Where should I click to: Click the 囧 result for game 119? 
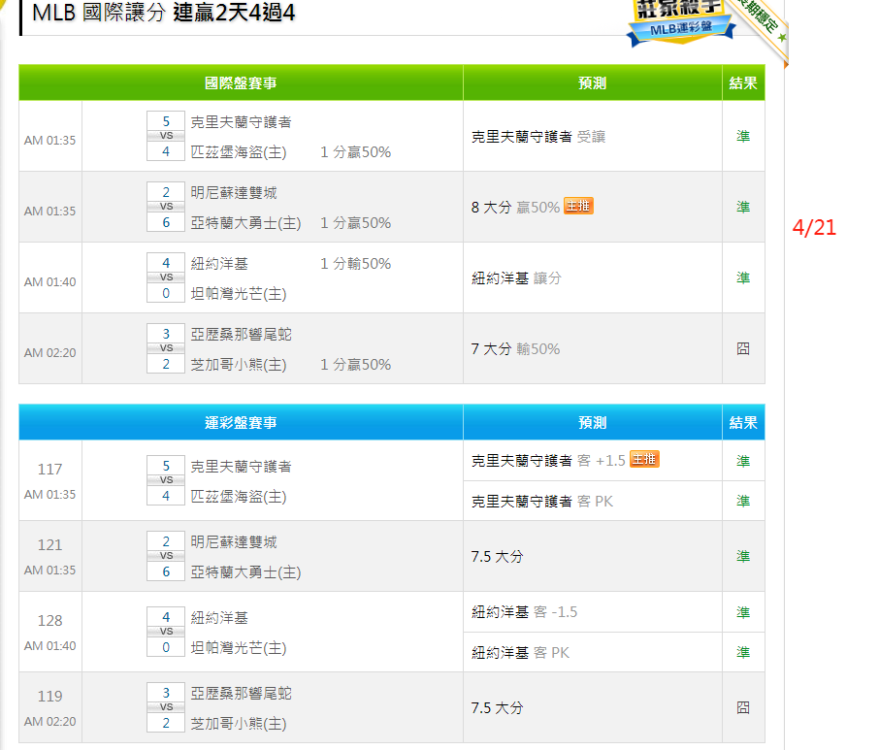(743, 707)
